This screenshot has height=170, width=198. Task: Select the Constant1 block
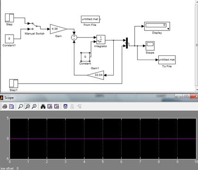pos(9,39)
